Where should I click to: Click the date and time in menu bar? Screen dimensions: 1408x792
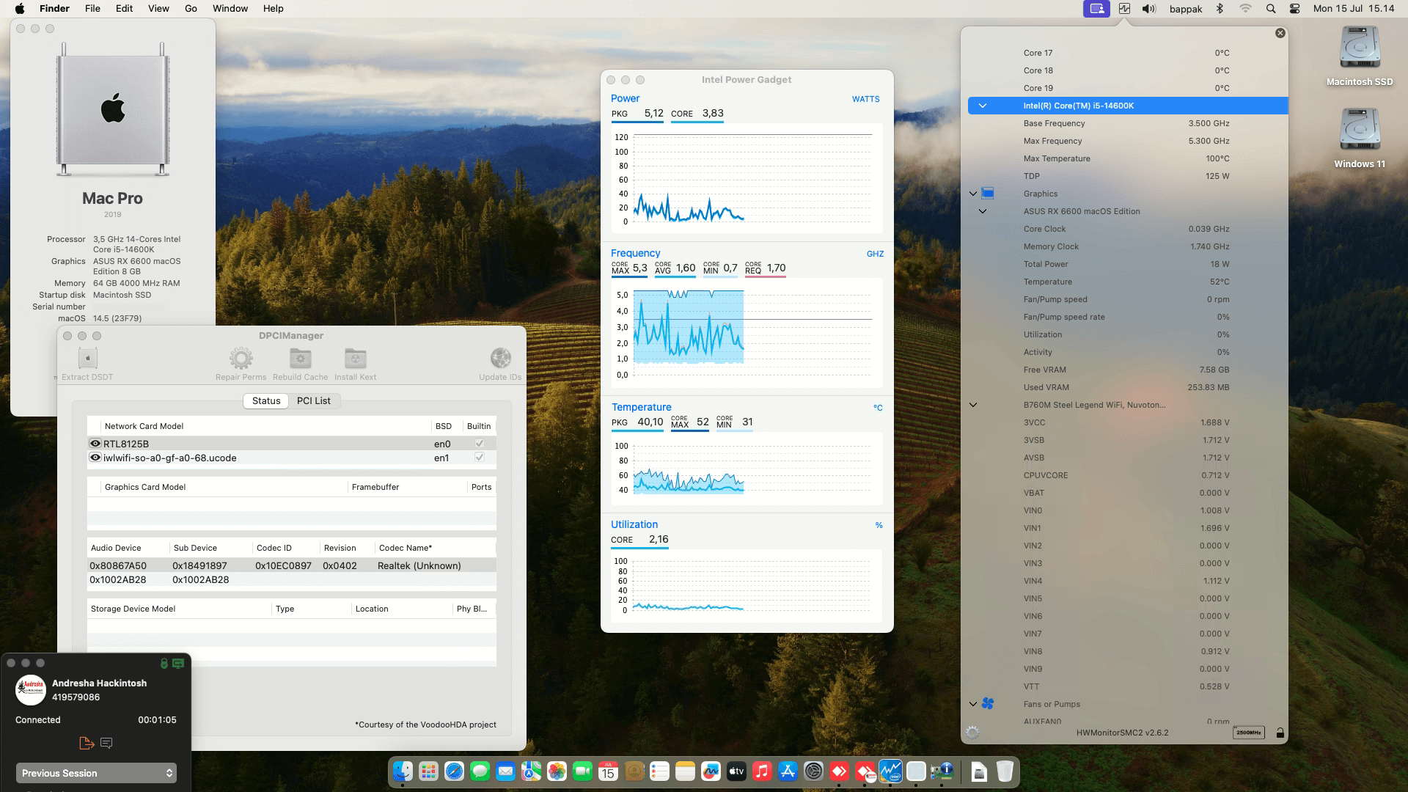1354,9
